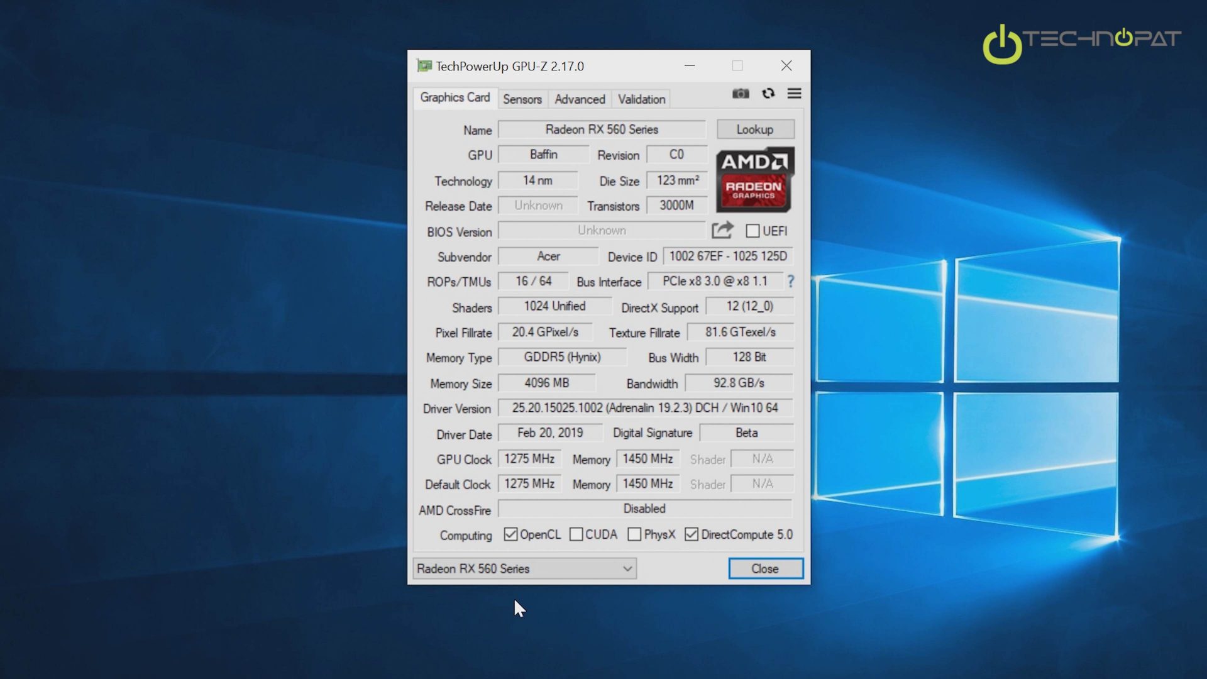Click the Technopat power logo

(x=1002, y=44)
